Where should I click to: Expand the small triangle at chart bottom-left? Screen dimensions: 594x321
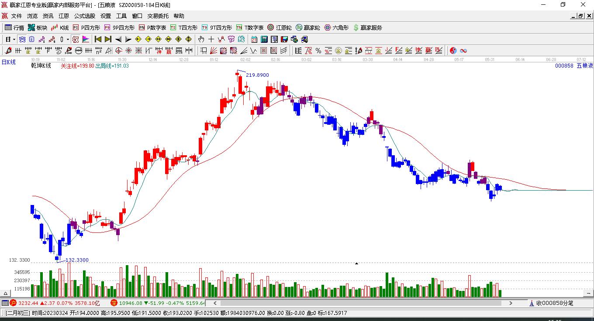[6, 294]
